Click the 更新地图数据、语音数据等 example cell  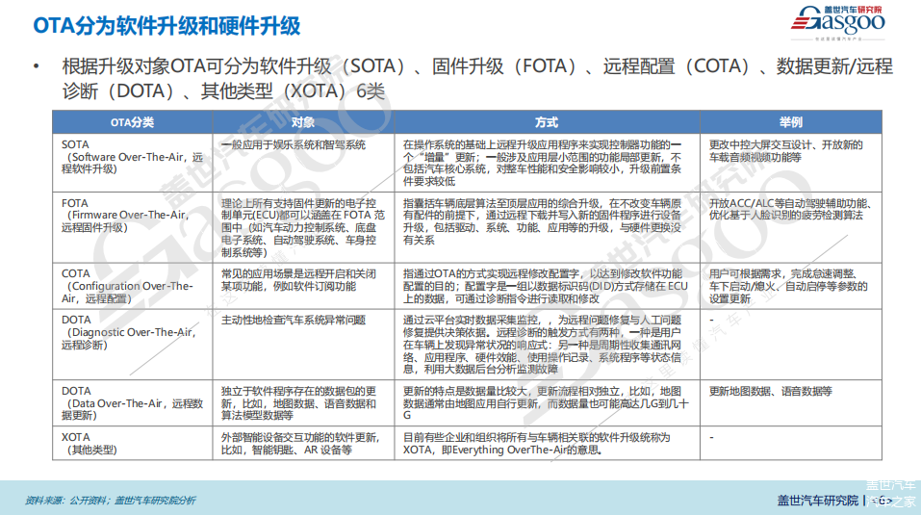771,392
